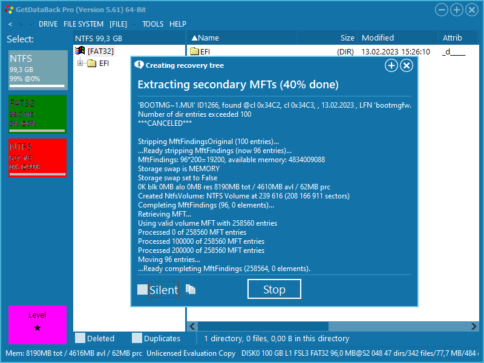
Task: Open the DRIVE menu
Action: point(48,24)
